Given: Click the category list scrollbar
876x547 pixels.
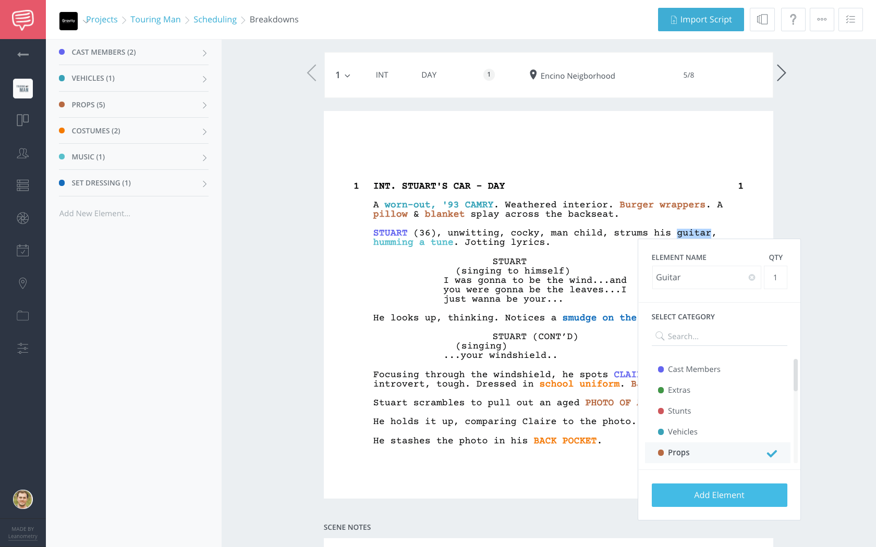Looking at the screenshot, I should tap(796, 375).
